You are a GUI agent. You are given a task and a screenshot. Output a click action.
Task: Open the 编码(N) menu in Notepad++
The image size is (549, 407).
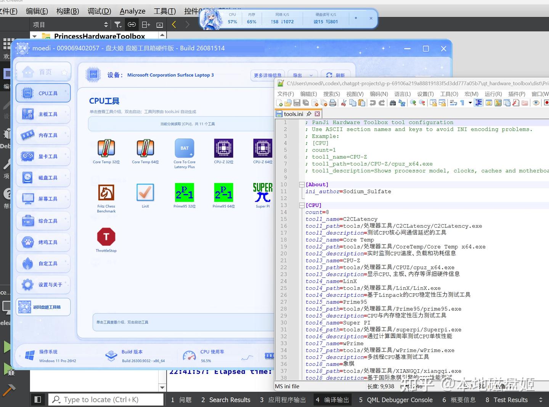[x=379, y=94]
